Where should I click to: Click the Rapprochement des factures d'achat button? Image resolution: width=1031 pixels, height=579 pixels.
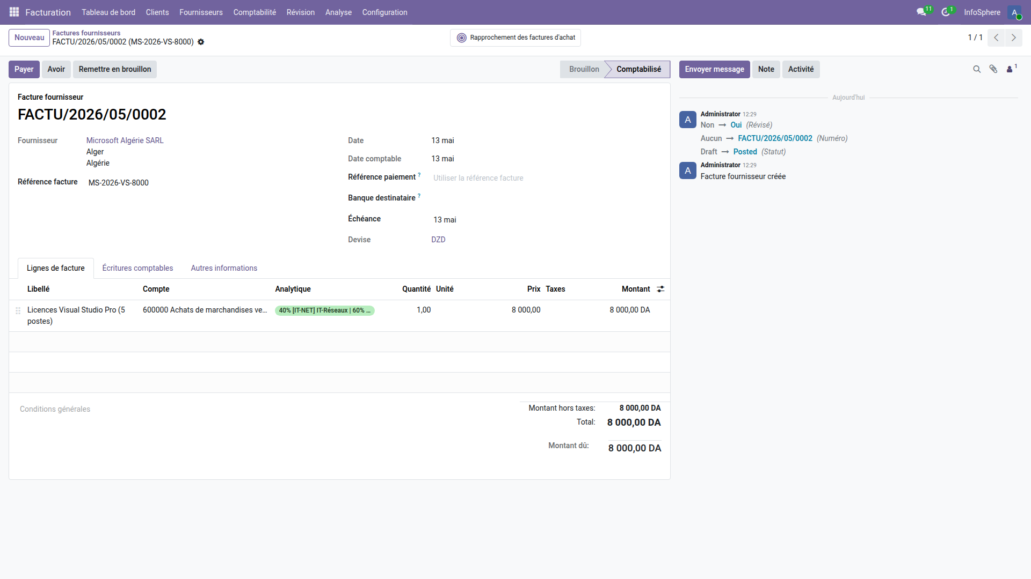tap(515, 38)
